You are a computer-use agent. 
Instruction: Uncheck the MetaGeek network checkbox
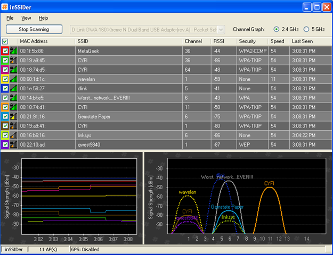coord(5,51)
